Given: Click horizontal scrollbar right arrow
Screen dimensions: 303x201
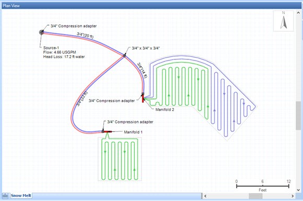Looking at the screenshot, I should tap(293, 196).
